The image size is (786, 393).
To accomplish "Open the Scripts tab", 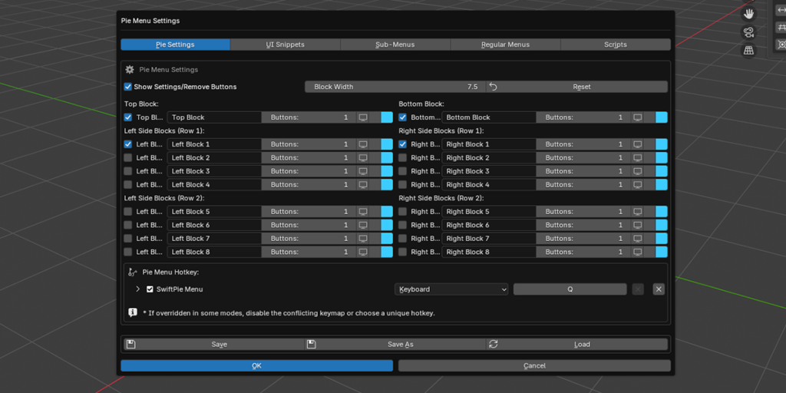I will 616,45.
